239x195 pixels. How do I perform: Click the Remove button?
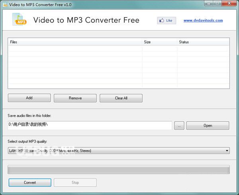75,98
